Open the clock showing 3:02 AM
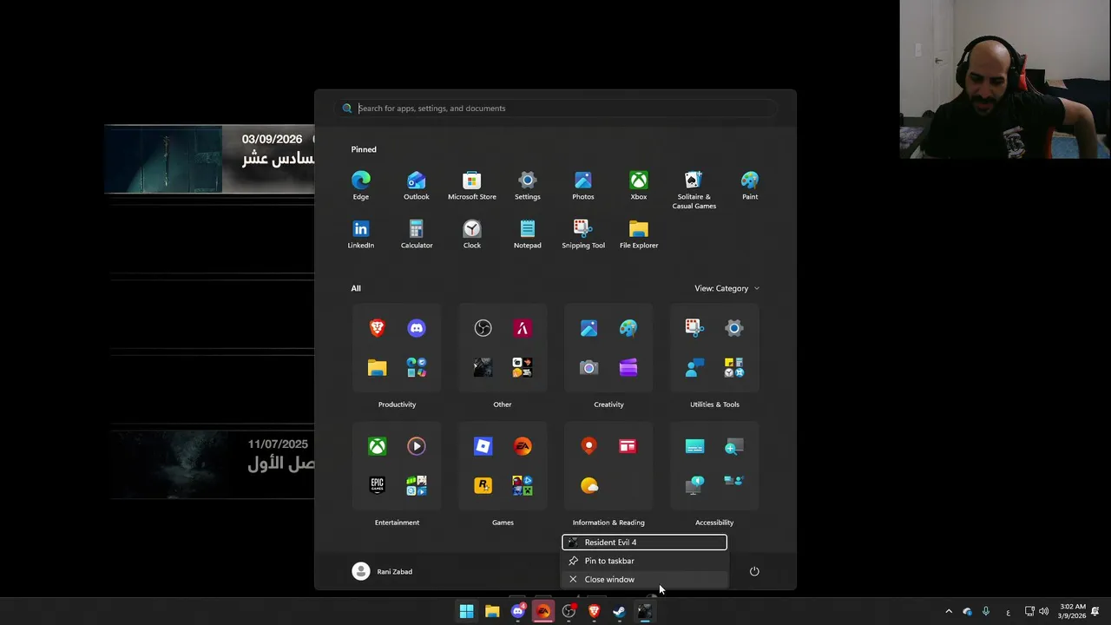The height and width of the screenshot is (625, 1111). pos(1072,611)
